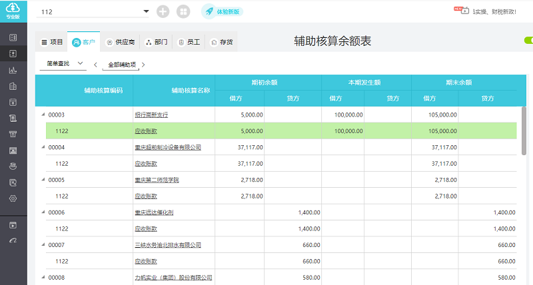
Task: Click the round four-squares grid icon
Action: [x=183, y=12]
